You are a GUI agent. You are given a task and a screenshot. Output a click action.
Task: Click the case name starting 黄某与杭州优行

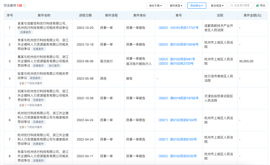[x=43, y=61]
